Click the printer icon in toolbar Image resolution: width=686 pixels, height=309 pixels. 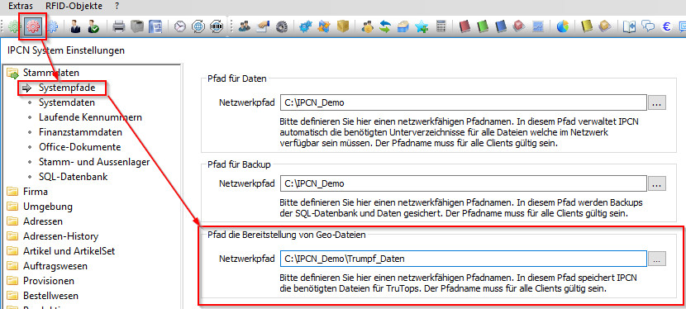point(118,26)
